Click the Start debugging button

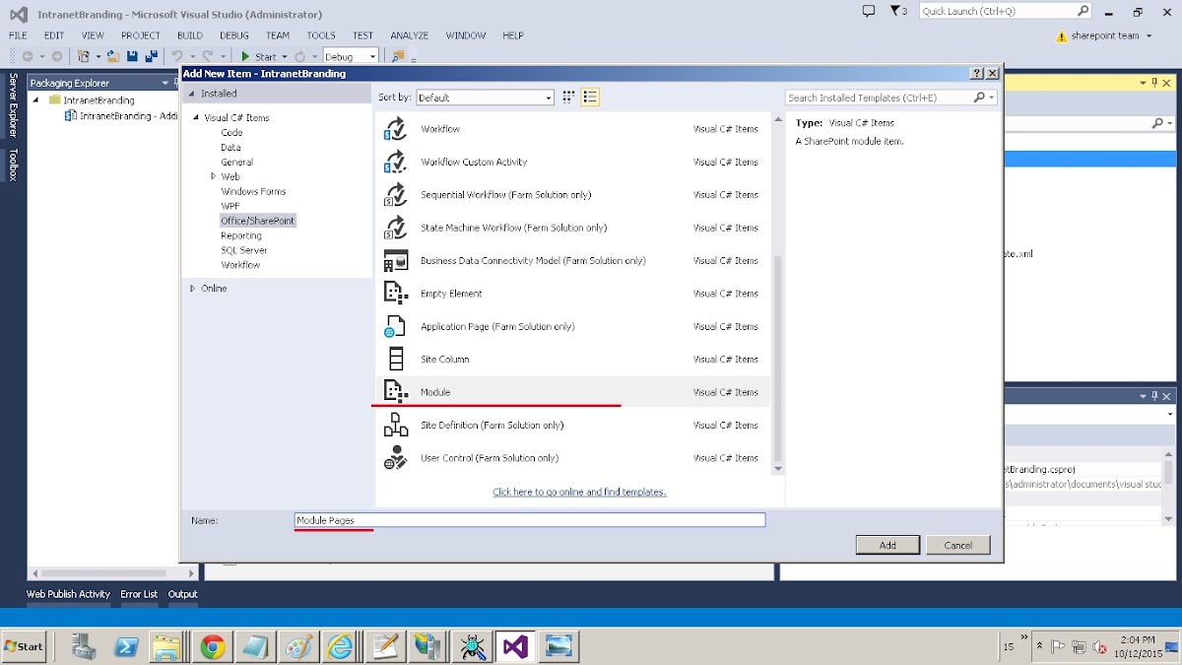(258, 57)
